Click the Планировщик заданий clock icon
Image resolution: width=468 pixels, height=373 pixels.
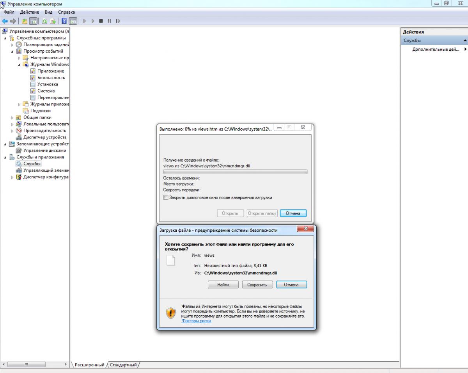[19, 44]
